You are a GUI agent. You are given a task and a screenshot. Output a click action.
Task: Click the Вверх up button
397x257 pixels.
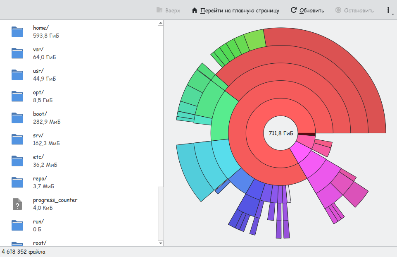(168, 10)
